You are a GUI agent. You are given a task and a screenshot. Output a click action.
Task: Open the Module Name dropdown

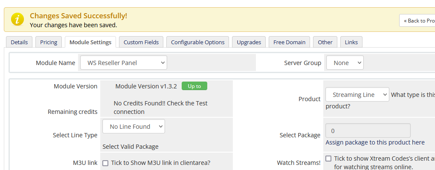click(x=123, y=63)
